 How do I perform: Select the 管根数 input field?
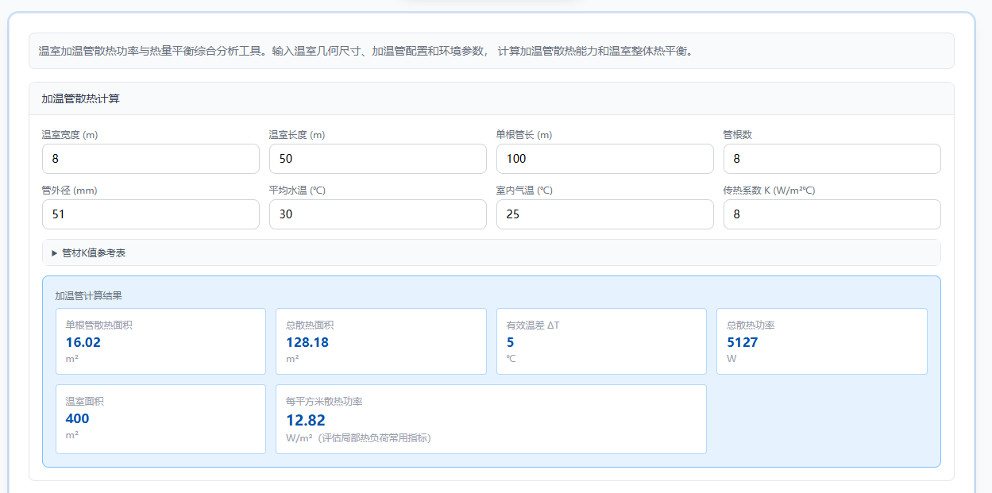tap(832, 159)
